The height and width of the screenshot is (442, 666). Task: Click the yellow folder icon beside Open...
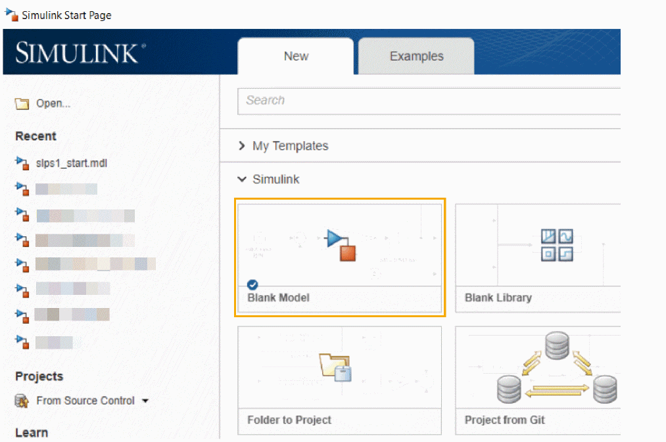[x=22, y=104]
